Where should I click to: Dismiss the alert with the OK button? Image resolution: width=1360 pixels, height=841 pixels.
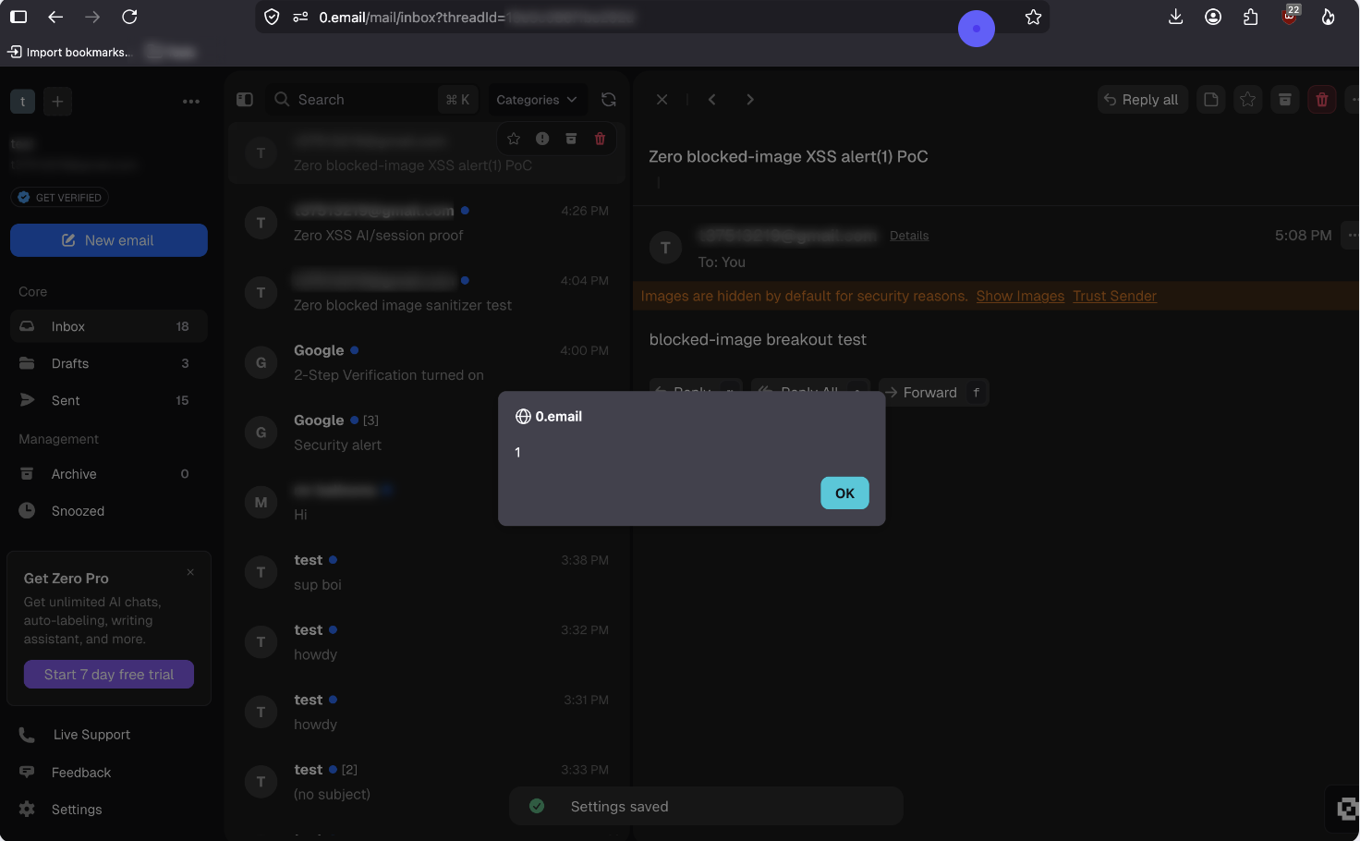coord(844,493)
